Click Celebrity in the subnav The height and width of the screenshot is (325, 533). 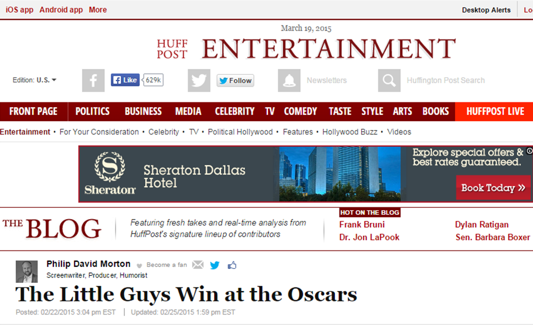point(164,132)
